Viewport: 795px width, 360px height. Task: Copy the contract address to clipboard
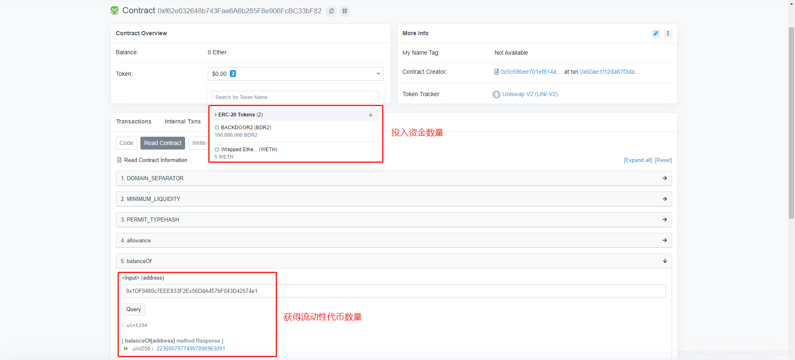coord(331,11)
